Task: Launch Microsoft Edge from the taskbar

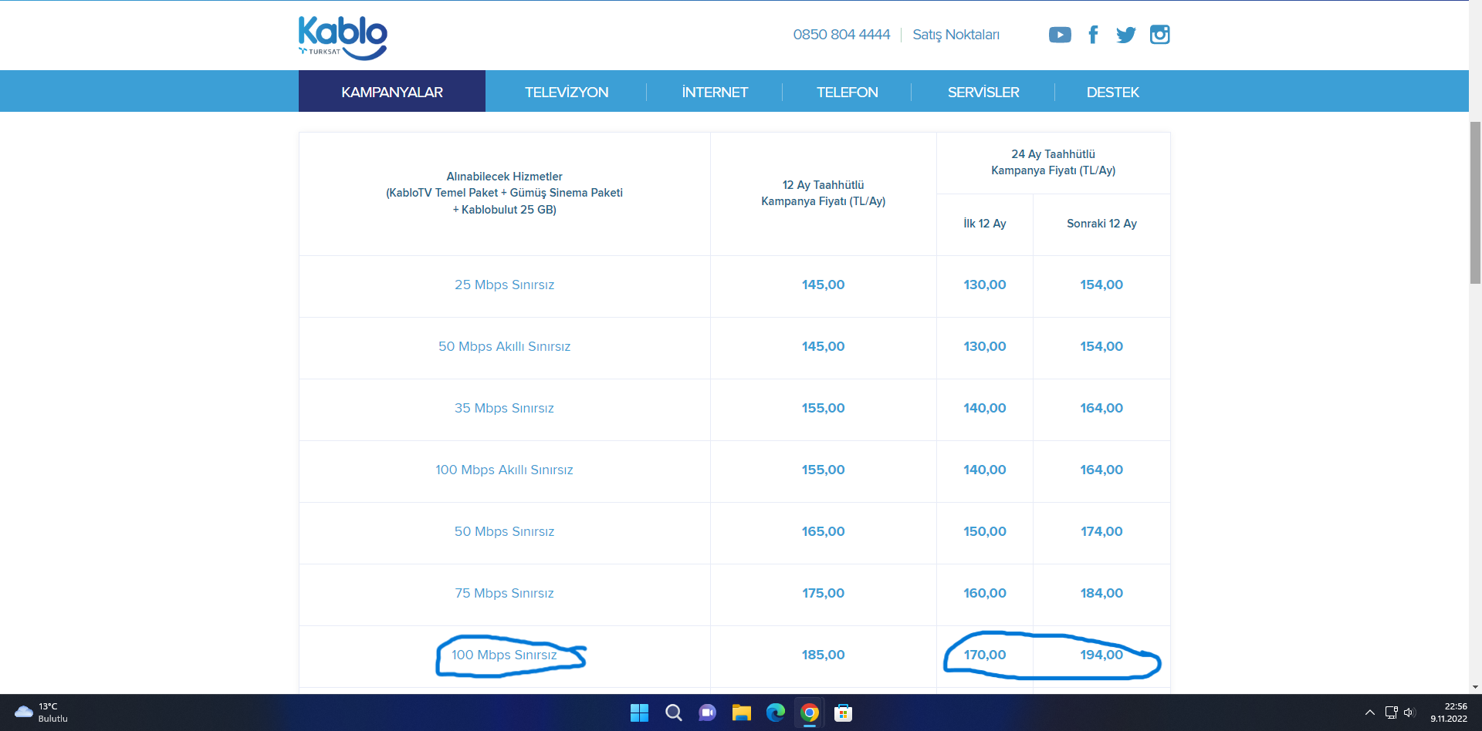Action: tap(775, 712)
